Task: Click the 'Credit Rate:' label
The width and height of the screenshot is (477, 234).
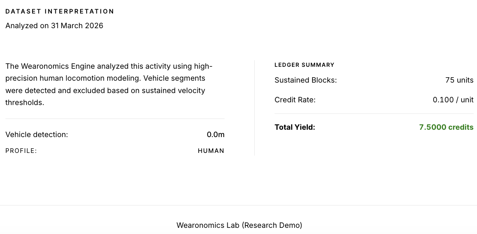Action: [295, 100]
